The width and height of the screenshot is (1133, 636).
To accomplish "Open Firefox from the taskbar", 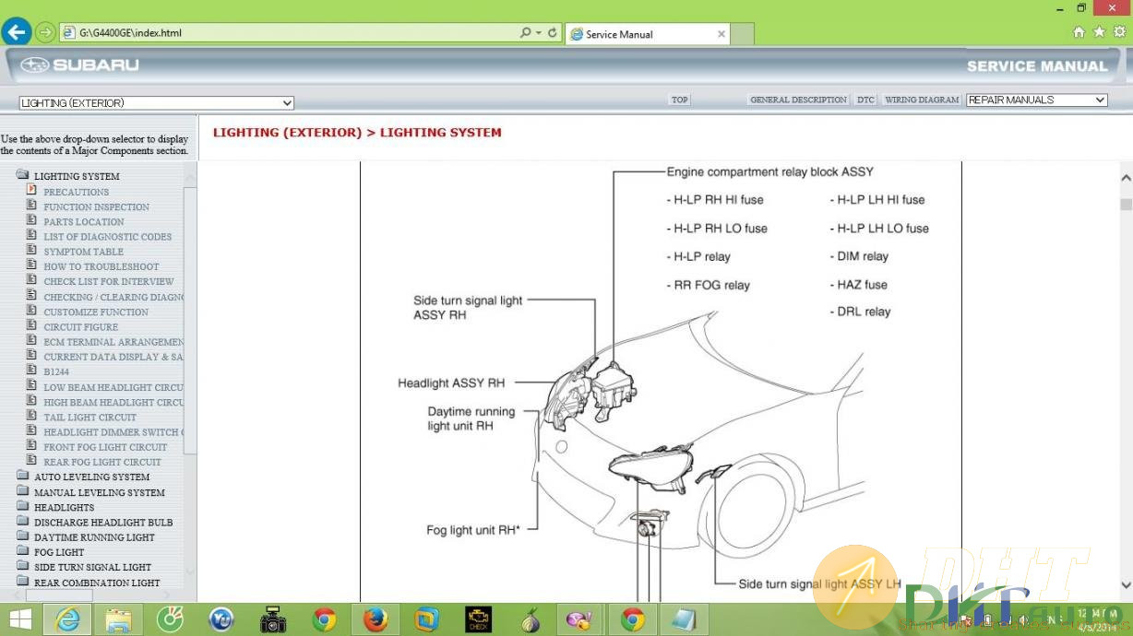I will point(375,619).
